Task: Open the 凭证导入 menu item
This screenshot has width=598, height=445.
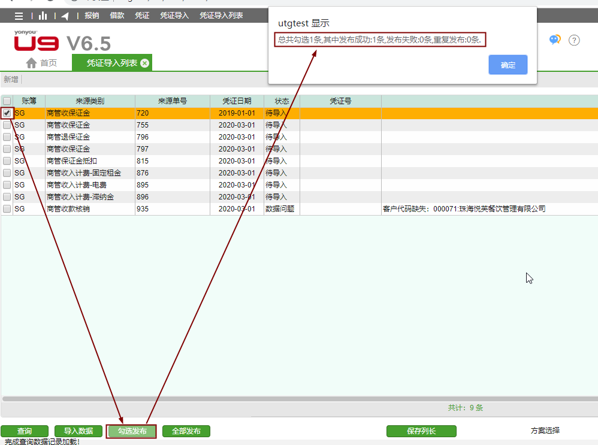Action: [174, 16]
